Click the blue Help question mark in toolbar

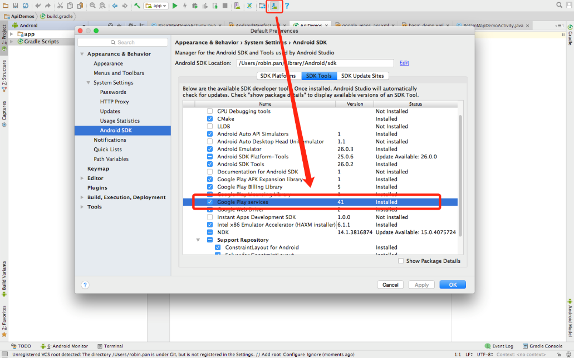tap(287, 6)
